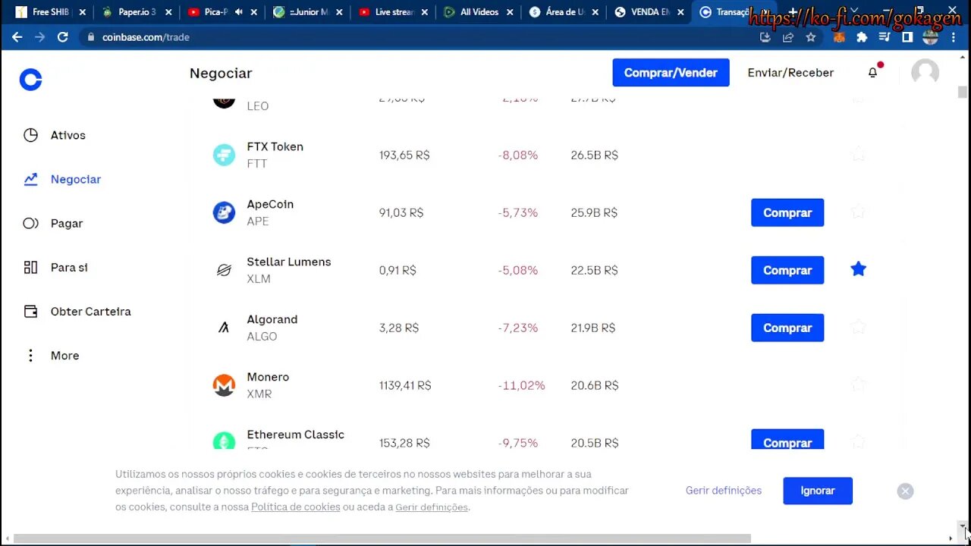Open the notifications bell
The image size is (971, 546).
(x=872, y=73)
